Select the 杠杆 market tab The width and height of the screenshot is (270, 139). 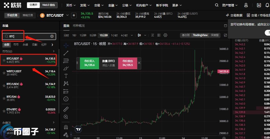point(44,45)
